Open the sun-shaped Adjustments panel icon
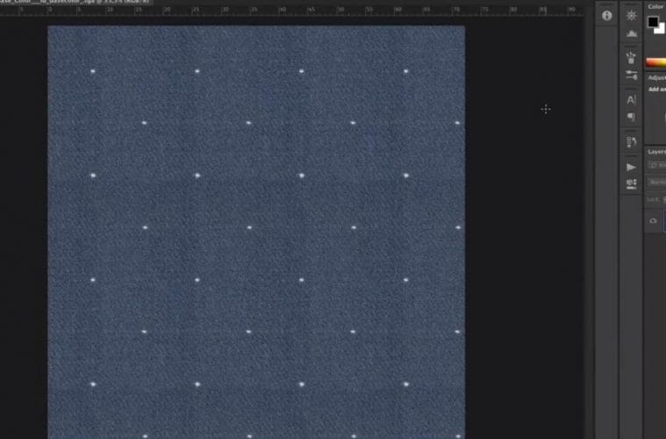 point(631,16)
